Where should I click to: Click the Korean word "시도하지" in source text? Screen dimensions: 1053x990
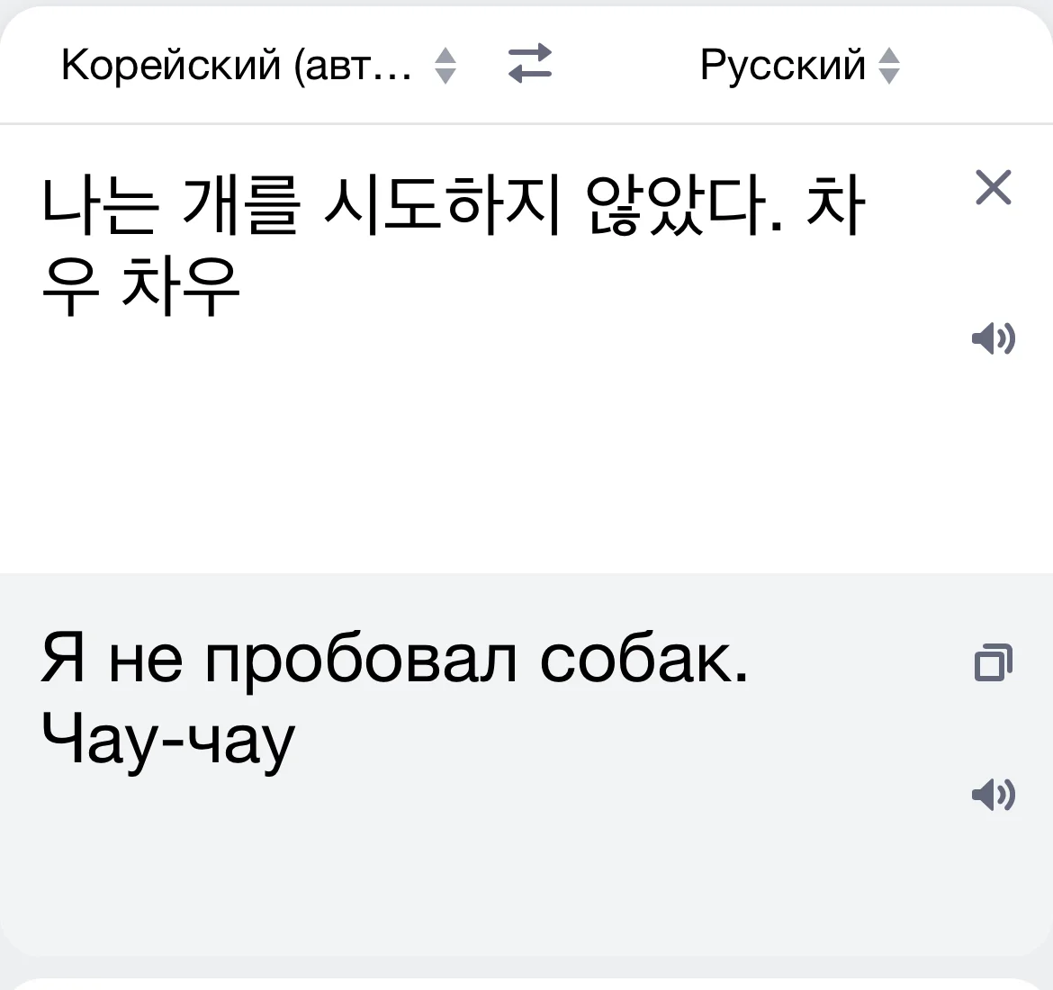click(x=443, y=203)
